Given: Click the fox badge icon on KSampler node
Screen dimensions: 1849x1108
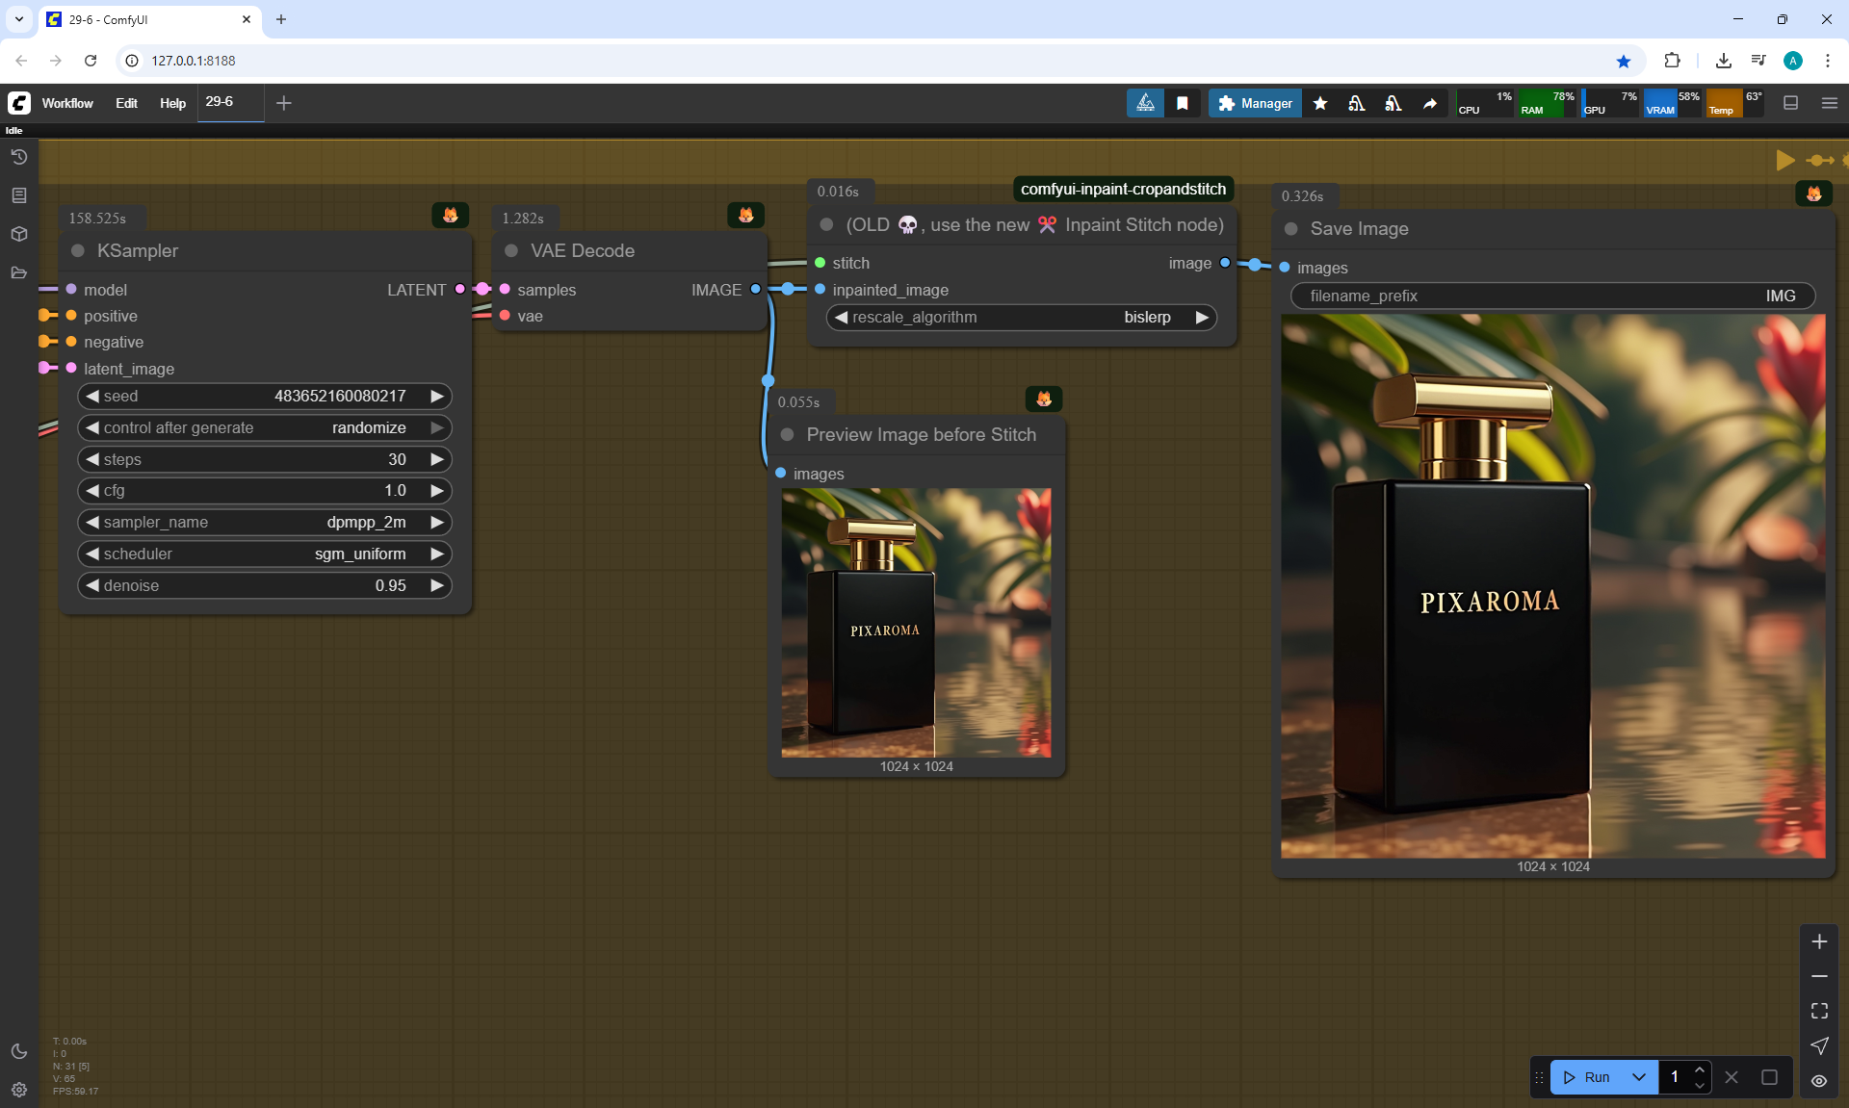Looking at the screenshot, I should (x=450, y=215).
